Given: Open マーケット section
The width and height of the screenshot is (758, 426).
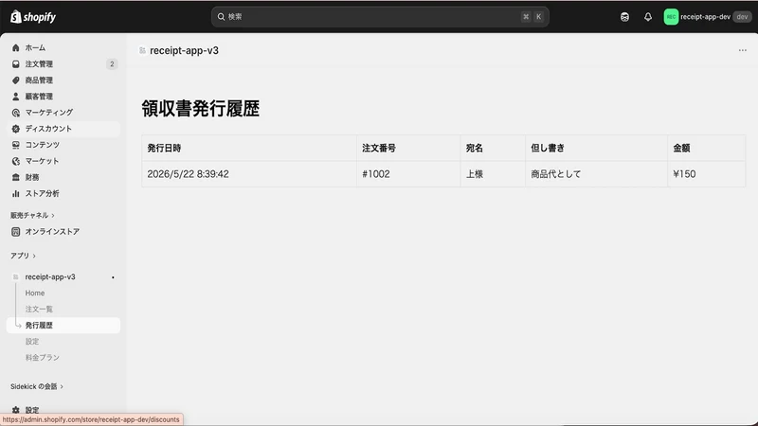Looking at the screenshot, I should [63, 161].
